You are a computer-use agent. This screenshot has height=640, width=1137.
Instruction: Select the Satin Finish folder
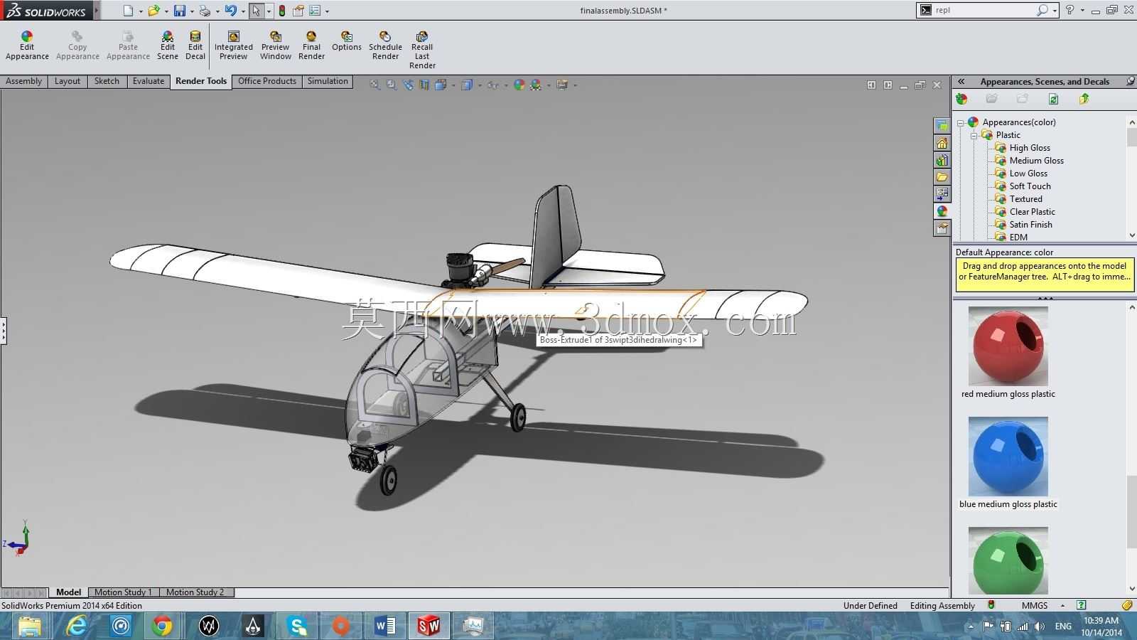(1023, 225)
